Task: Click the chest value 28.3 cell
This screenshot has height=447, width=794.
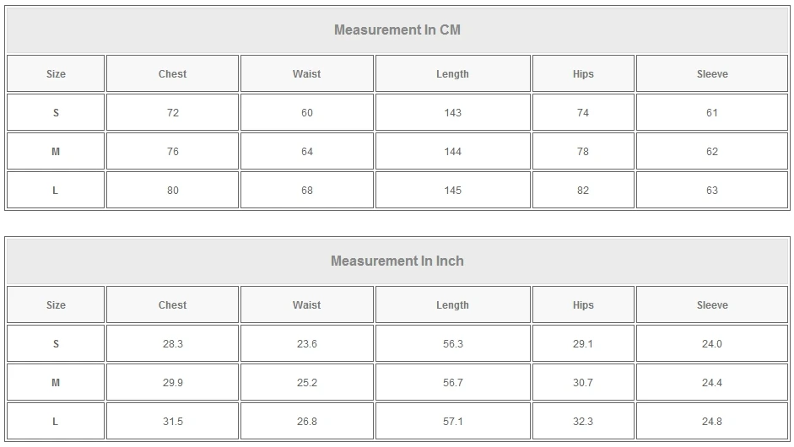Action: tap(173, 344)
